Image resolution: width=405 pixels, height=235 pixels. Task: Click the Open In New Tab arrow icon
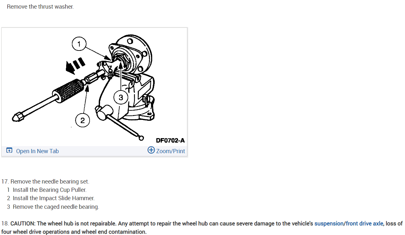click(x=9, y=151)
